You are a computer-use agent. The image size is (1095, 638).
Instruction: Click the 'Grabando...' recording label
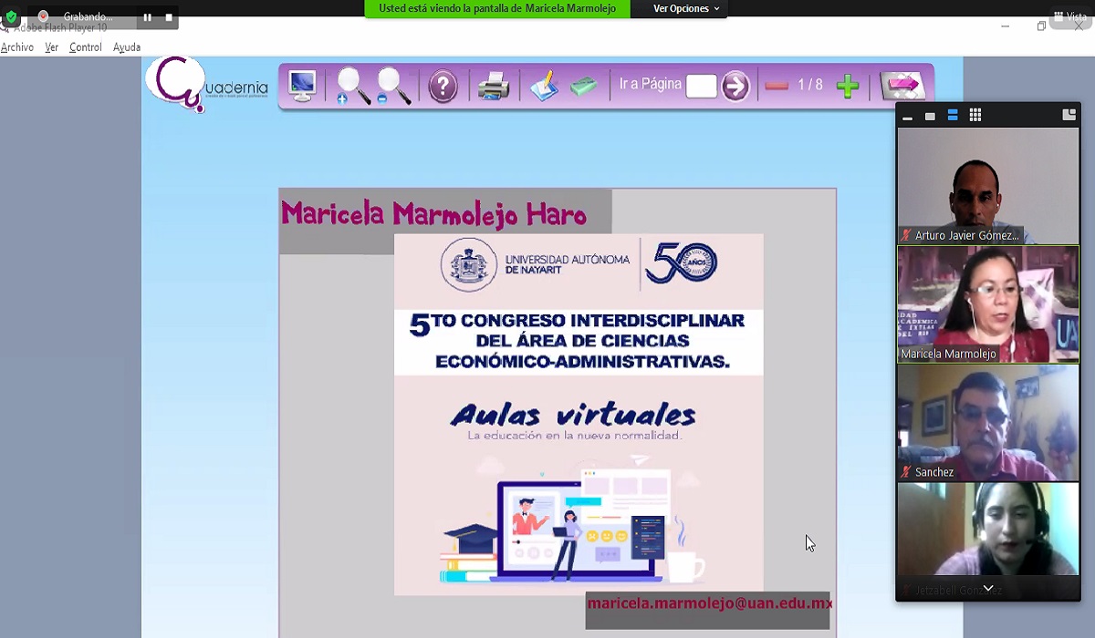pyautogui.click(x=89, y=16)
